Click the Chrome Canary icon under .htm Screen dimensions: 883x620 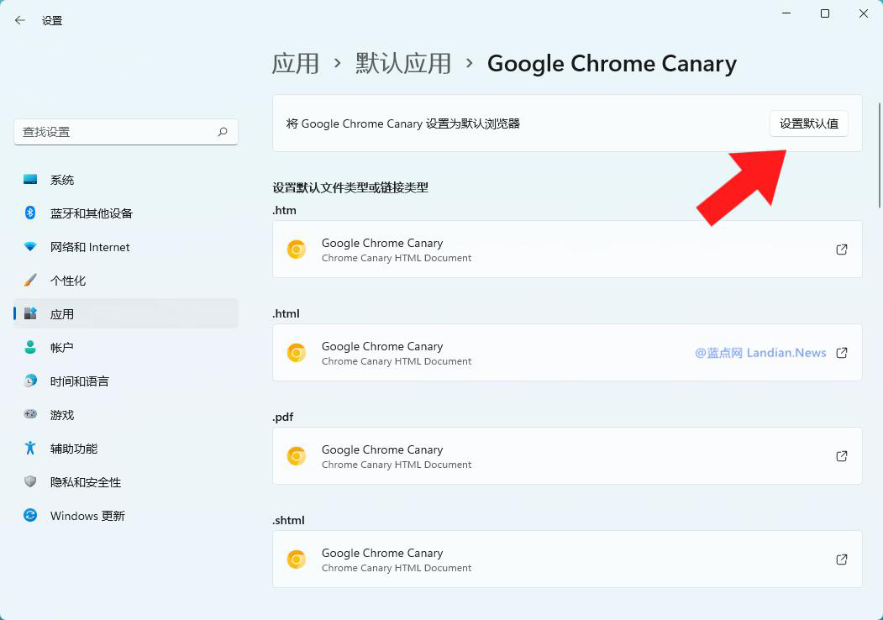click(297, 249)
